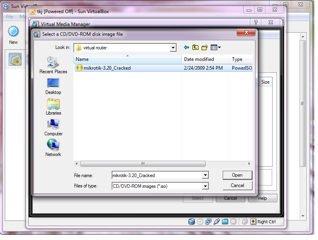
Task: Close the disk image file dialog
Action: [246, 32]
